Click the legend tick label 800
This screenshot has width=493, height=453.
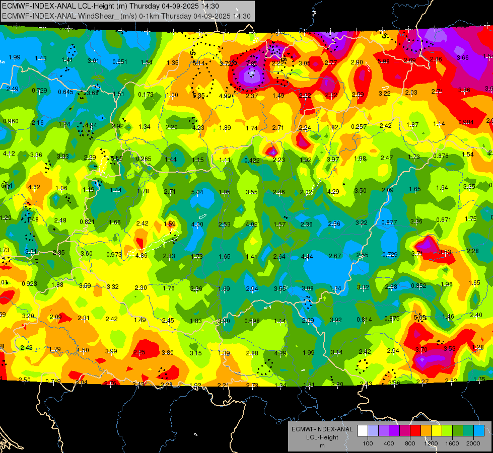tap(410, 443)
